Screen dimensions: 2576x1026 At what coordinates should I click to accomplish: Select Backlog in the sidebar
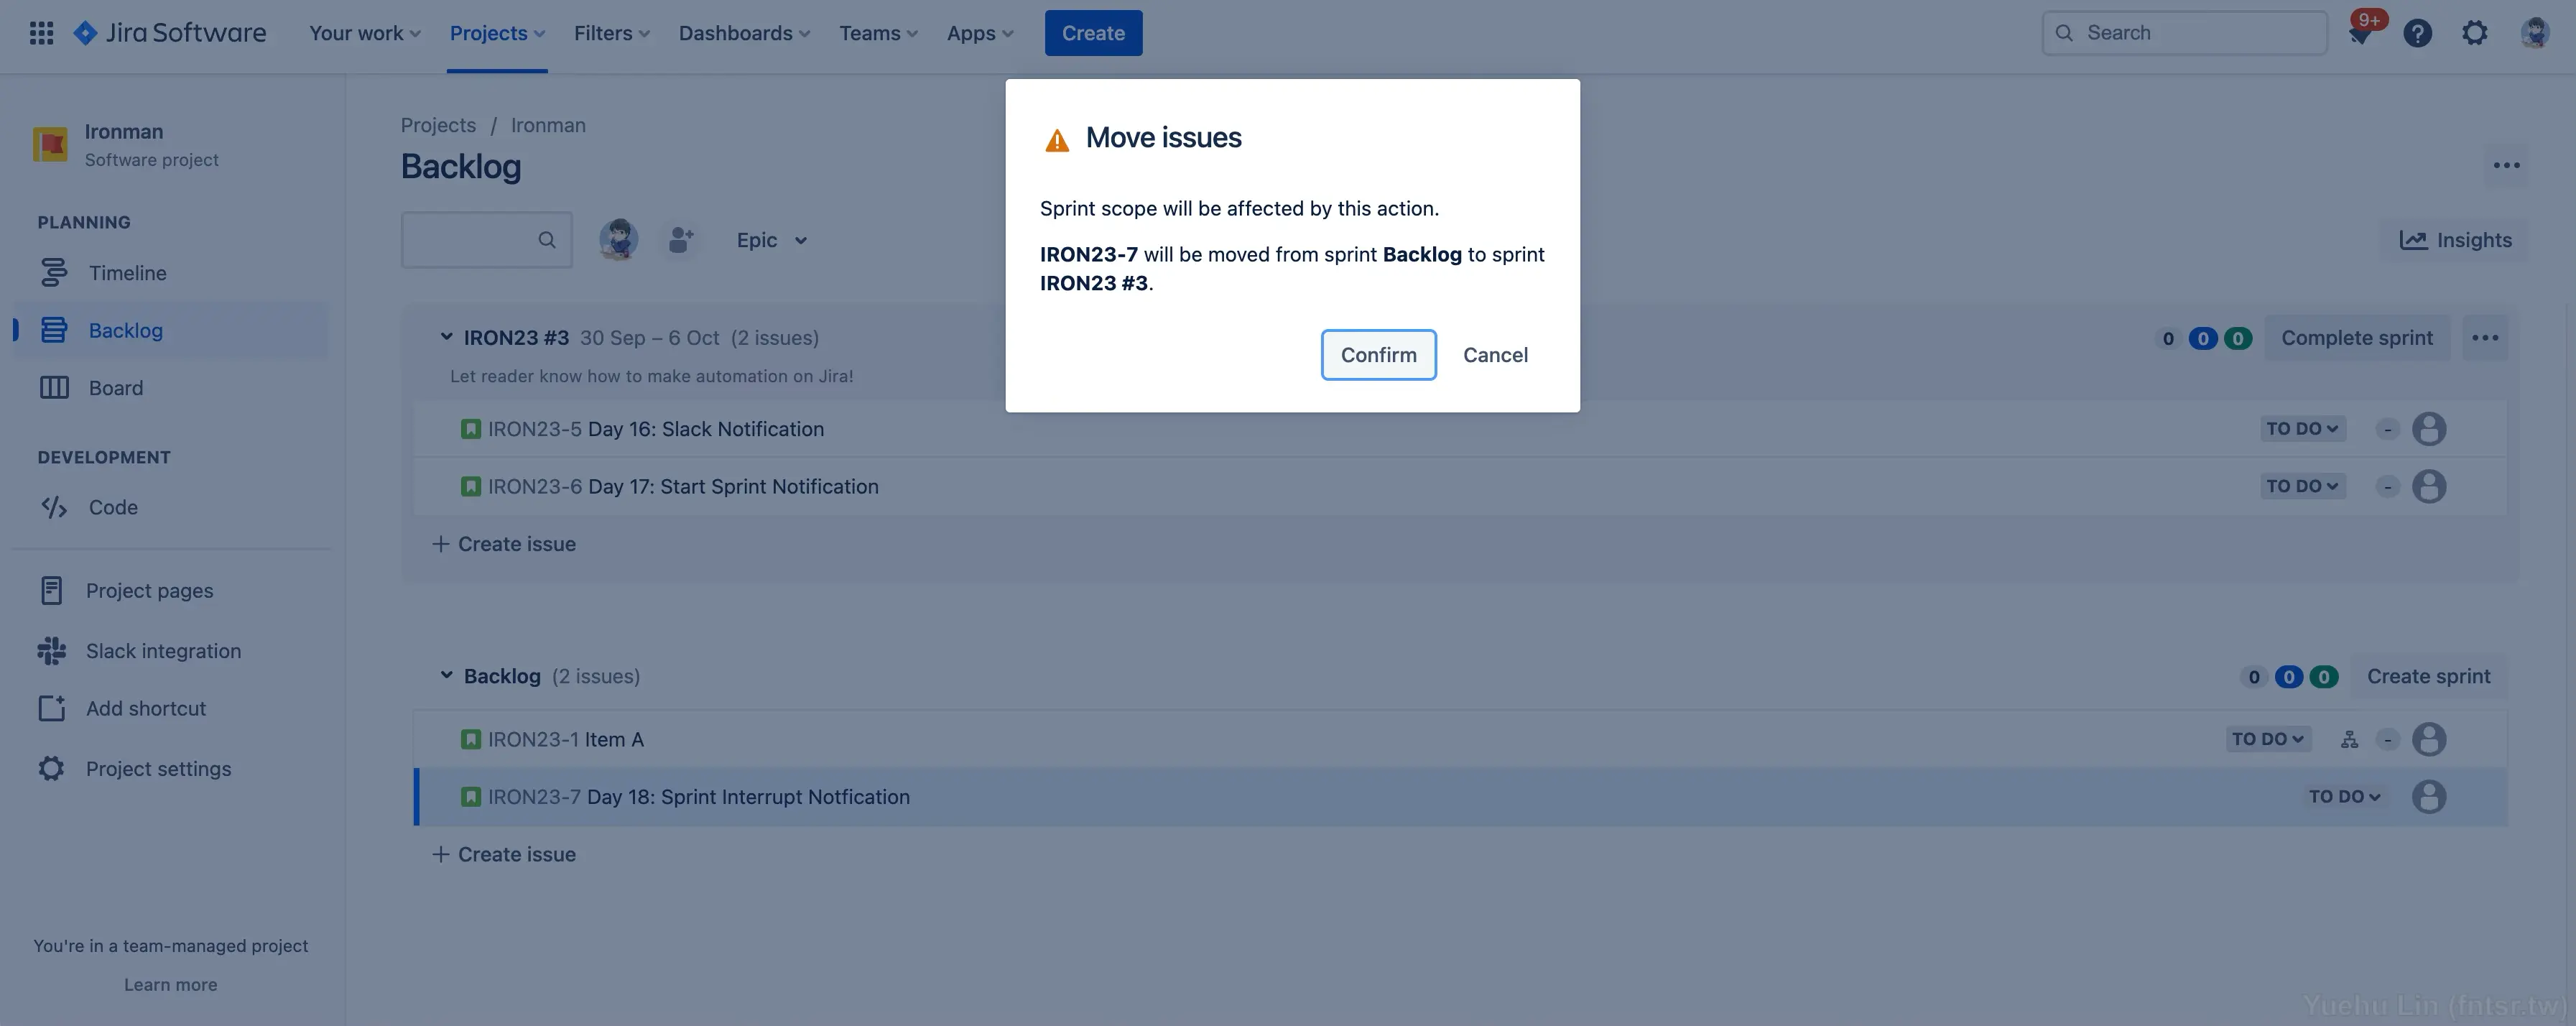(170, 330)
